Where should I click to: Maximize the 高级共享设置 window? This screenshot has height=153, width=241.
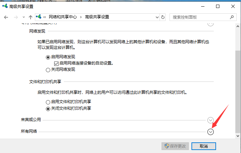217,6
